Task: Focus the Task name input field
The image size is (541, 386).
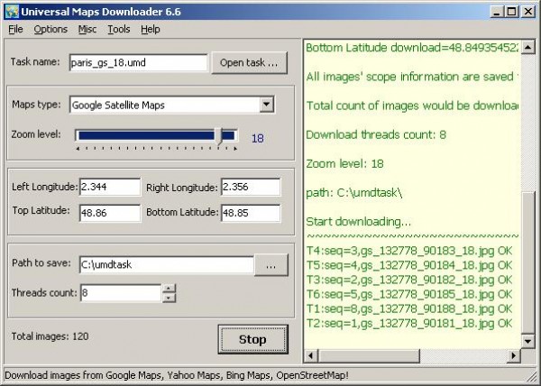Action: 138,63
